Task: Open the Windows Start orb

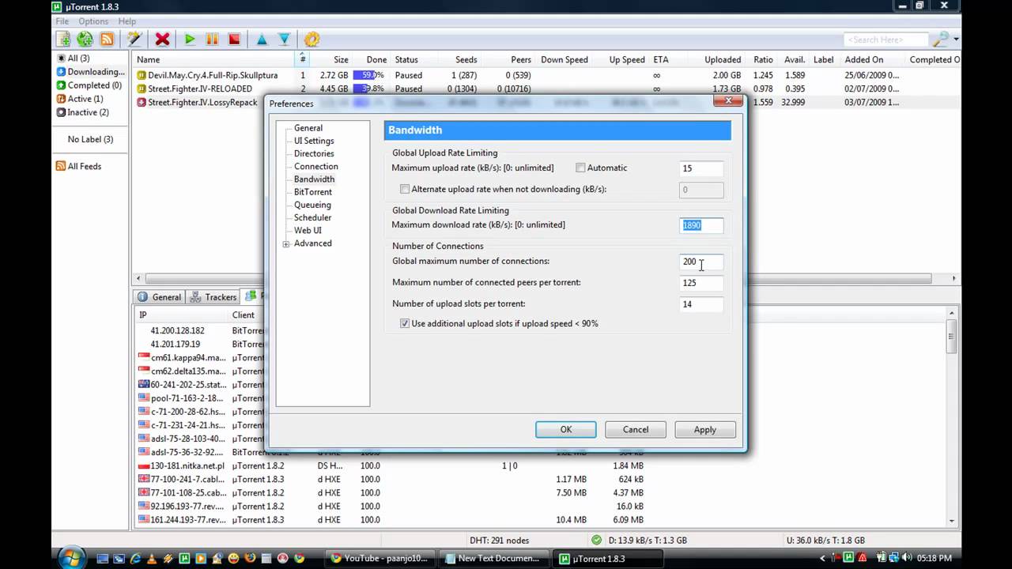Action: pos(71,558)
